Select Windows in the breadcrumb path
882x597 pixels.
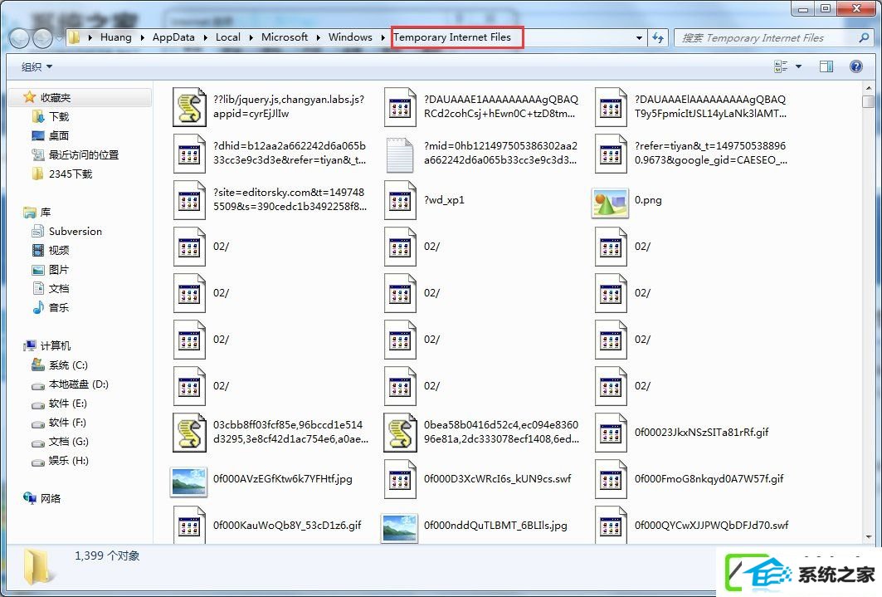click(x=350, y=37)
